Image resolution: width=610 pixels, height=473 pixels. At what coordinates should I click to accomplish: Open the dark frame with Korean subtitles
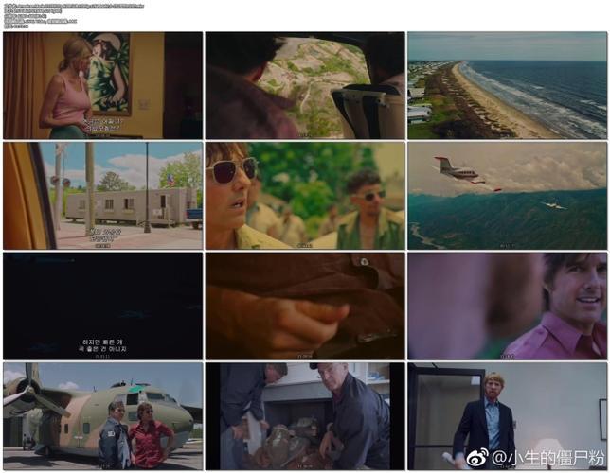click(x=102, y=306)
